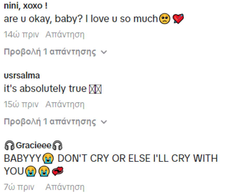Click the "7ώ πριν" timestamp
This screenshot has height=193, width=228.
coord(19,187)
